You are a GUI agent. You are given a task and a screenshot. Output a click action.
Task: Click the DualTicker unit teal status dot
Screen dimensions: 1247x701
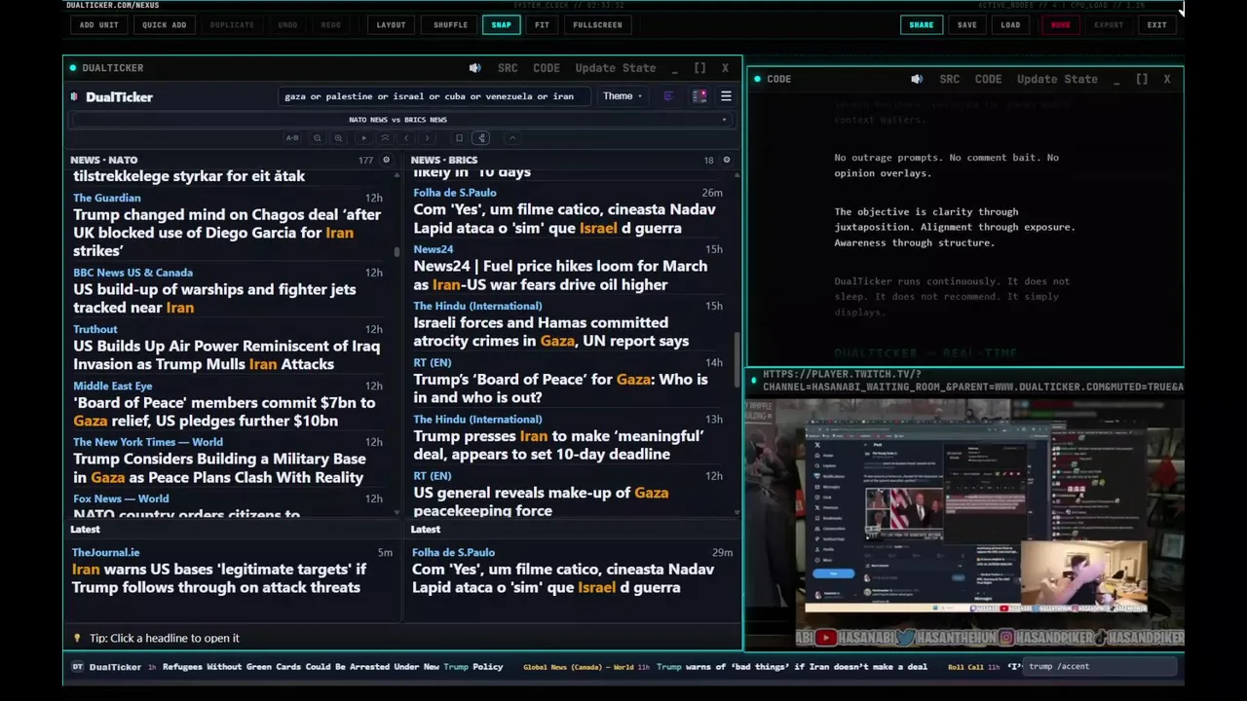(73, 68)
